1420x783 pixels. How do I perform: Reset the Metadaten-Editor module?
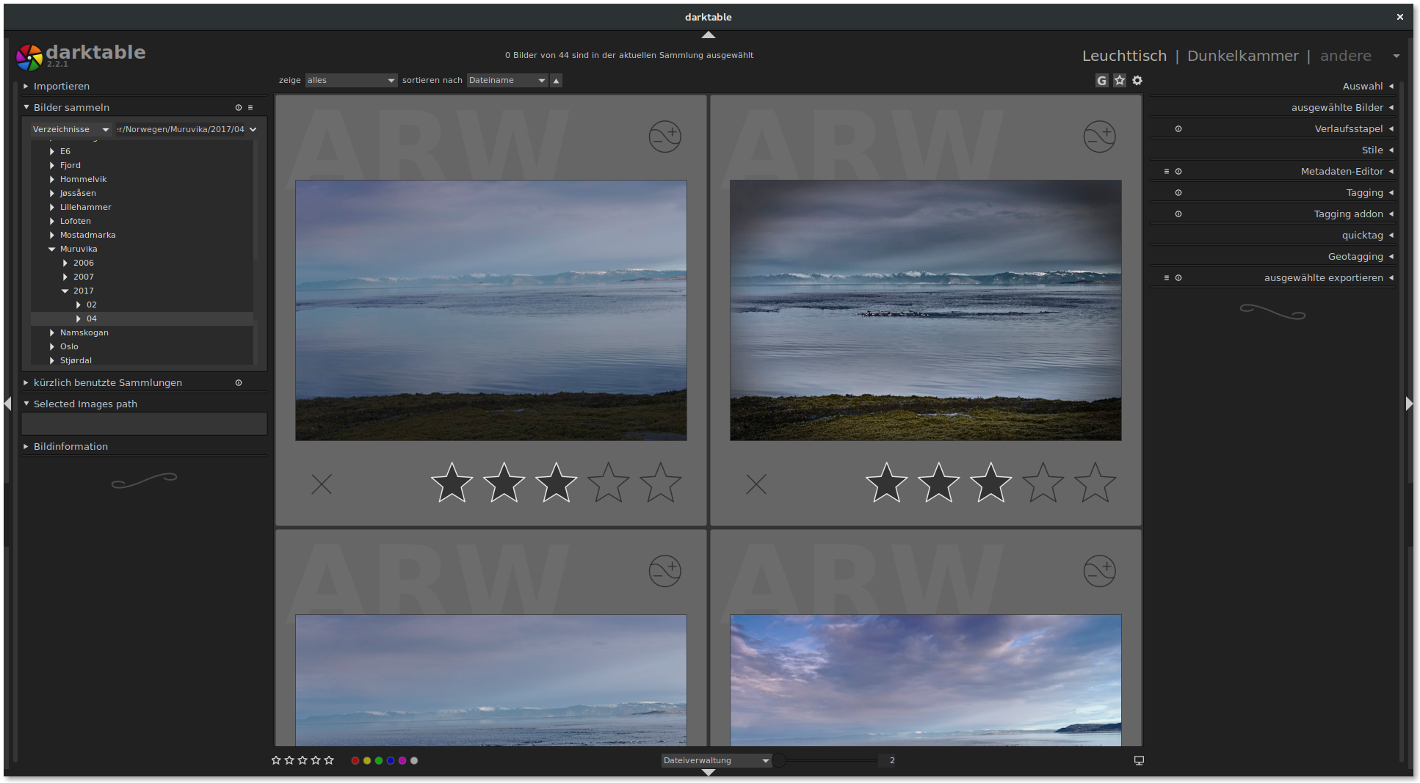tap(1178, 172)
